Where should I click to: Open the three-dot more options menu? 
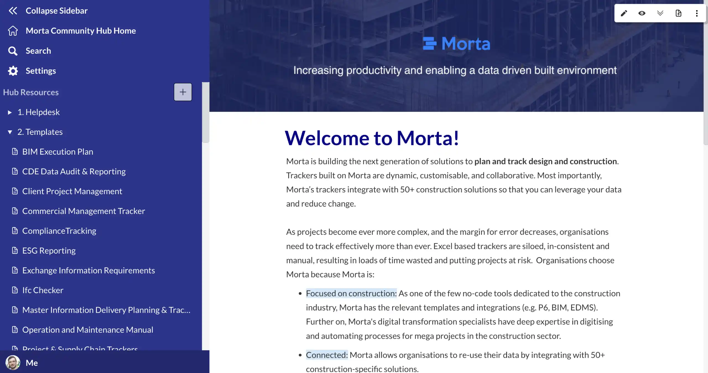click(x=697, y=13)
